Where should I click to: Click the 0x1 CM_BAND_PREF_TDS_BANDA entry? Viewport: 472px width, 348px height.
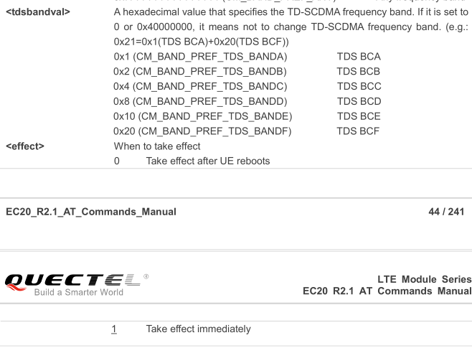[x=200, y=57]
